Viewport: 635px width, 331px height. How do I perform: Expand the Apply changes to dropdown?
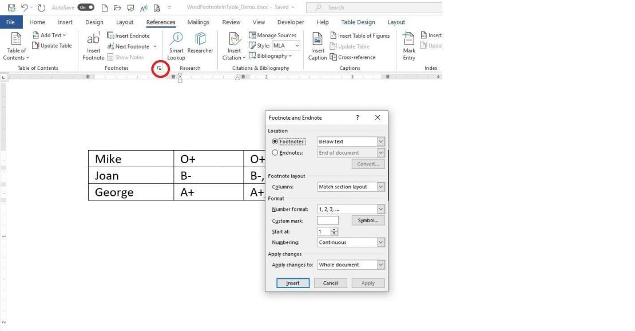click(380, 264)
